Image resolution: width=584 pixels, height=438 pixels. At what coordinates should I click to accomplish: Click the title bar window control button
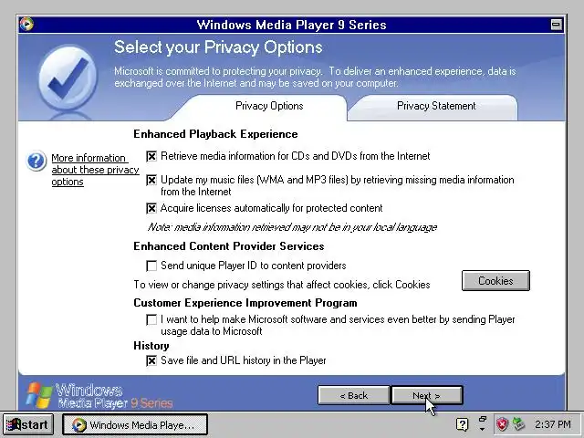pyautogui.click(x=556, y=25)
